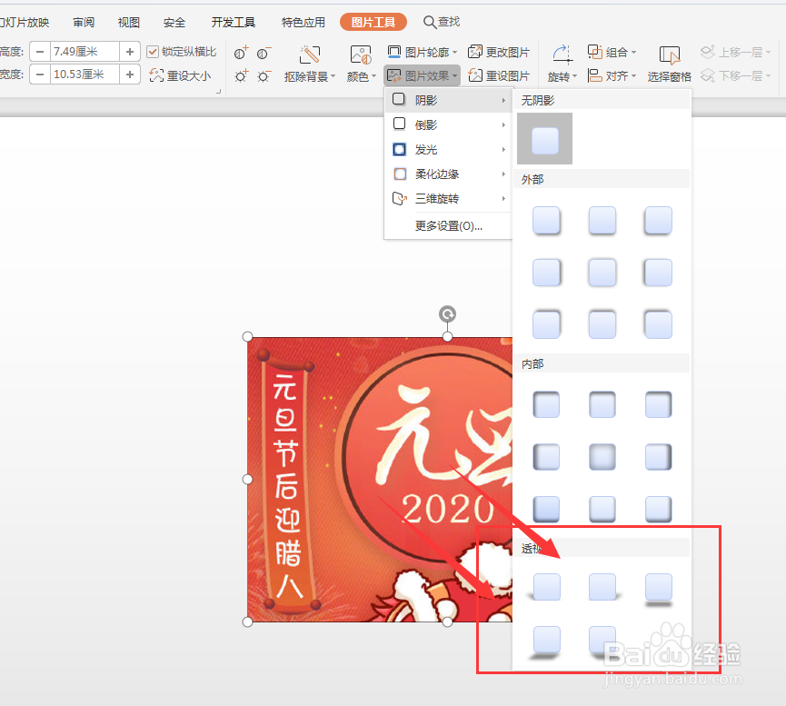
Task: Click the decrease contrast icon
Action: click(x=264, y=53)
